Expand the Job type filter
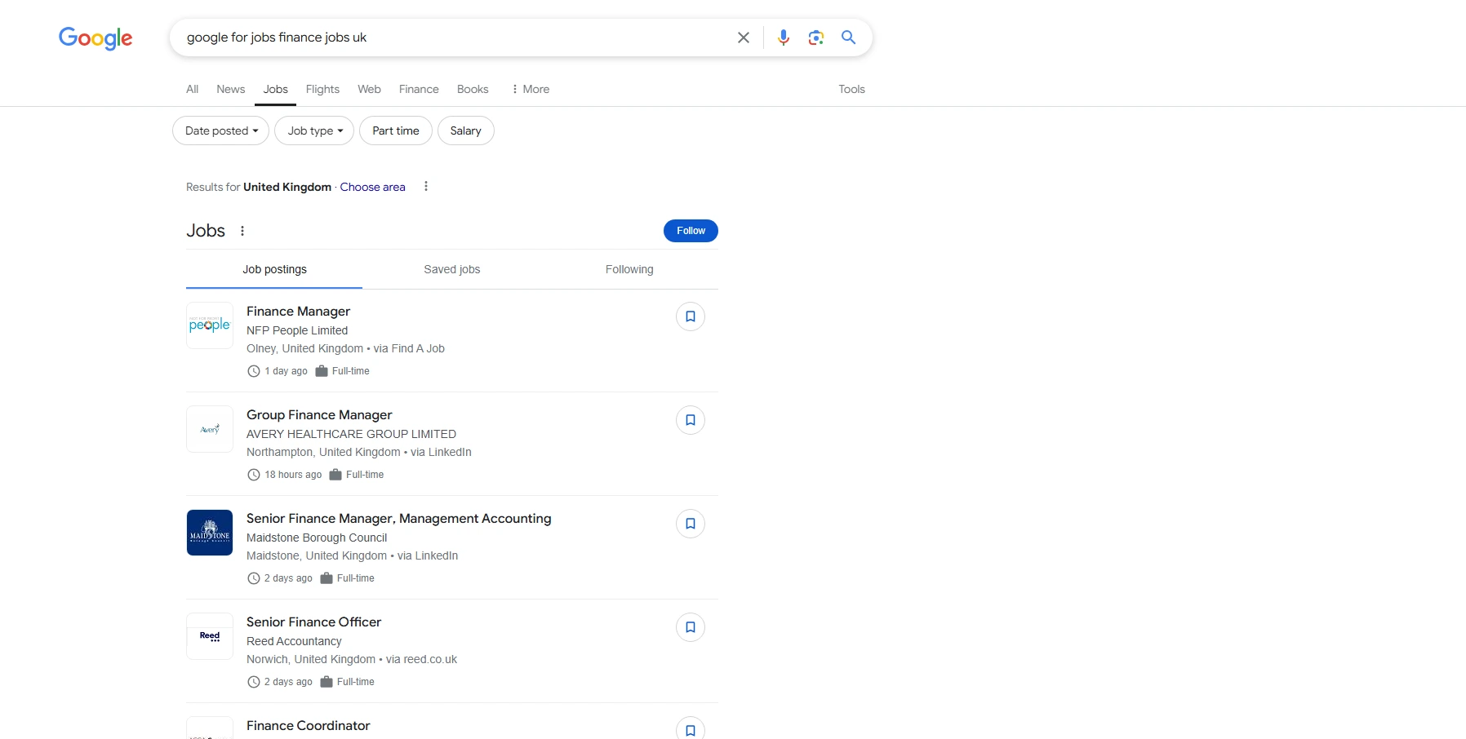The height and width of the screenshot is (739, 1466). (314, 131)
